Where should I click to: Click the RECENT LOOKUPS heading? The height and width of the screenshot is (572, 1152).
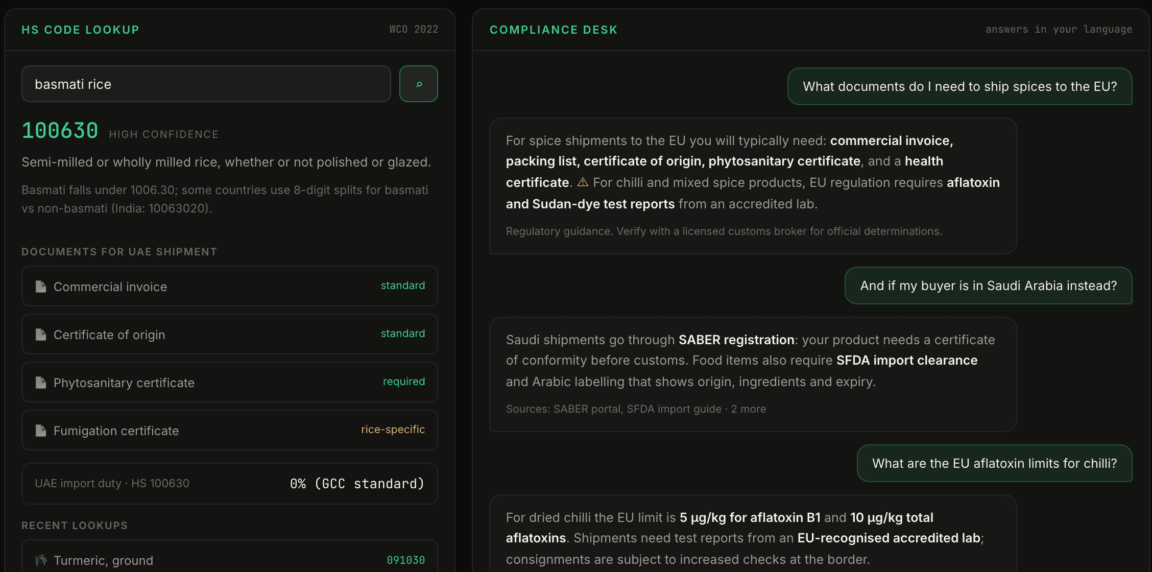[x=75, y=526]
